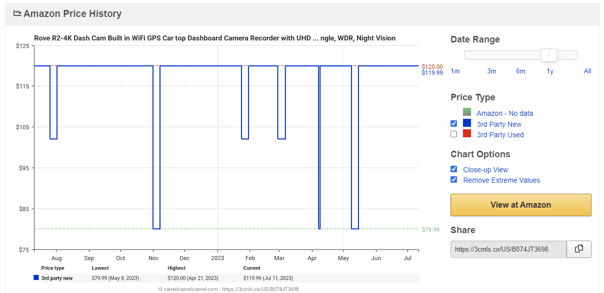604x293 pixels.
Task: Select the 1m date range
Action: (x=455, y=71)
